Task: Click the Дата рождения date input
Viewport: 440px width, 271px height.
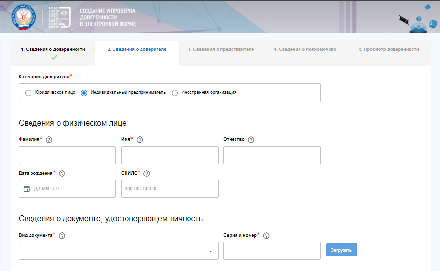Action: (67, 189)
